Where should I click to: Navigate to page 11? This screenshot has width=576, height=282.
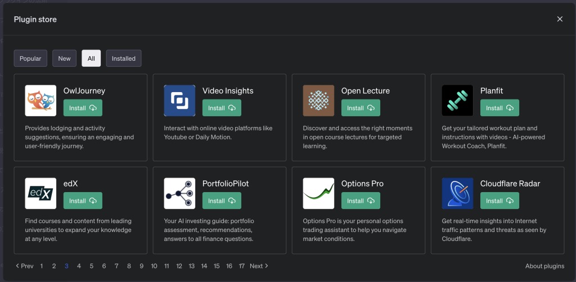tap(166, 266)
